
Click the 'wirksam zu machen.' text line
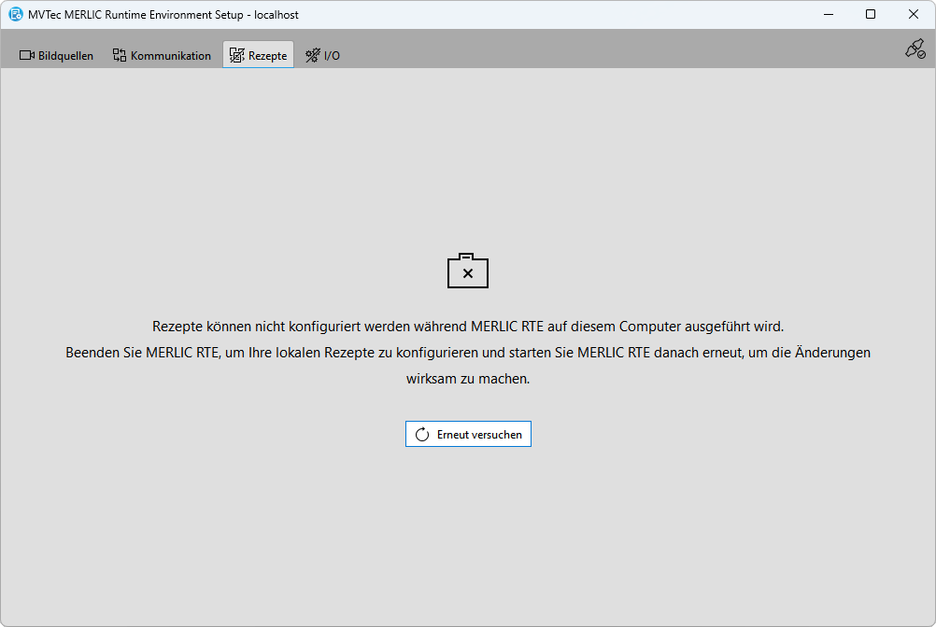tap(468, 380)
